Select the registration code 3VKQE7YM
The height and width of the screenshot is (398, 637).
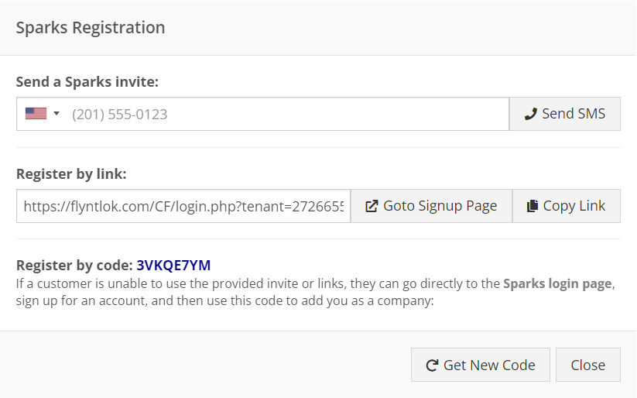point(173,265)
